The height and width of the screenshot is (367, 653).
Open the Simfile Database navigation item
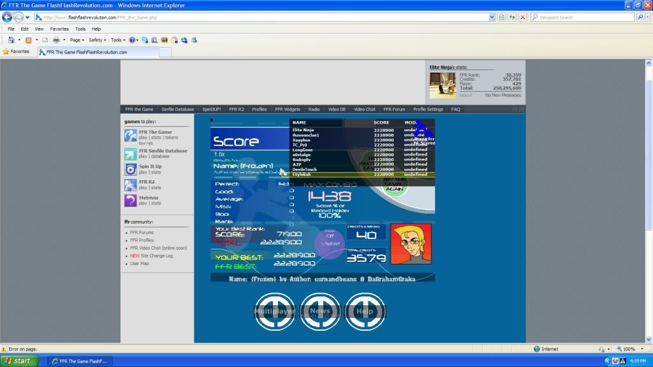click(177, 109)
